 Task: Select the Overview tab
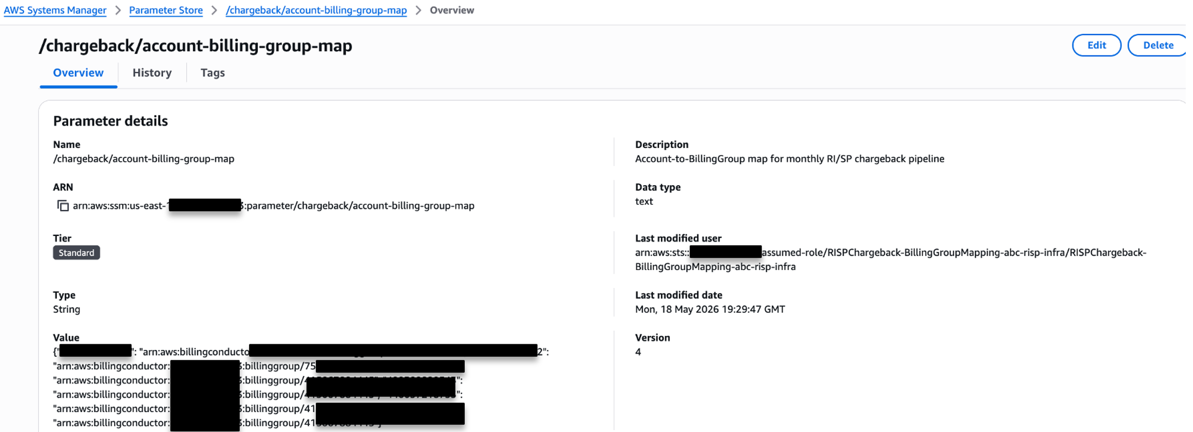click(x=78, y=73)
